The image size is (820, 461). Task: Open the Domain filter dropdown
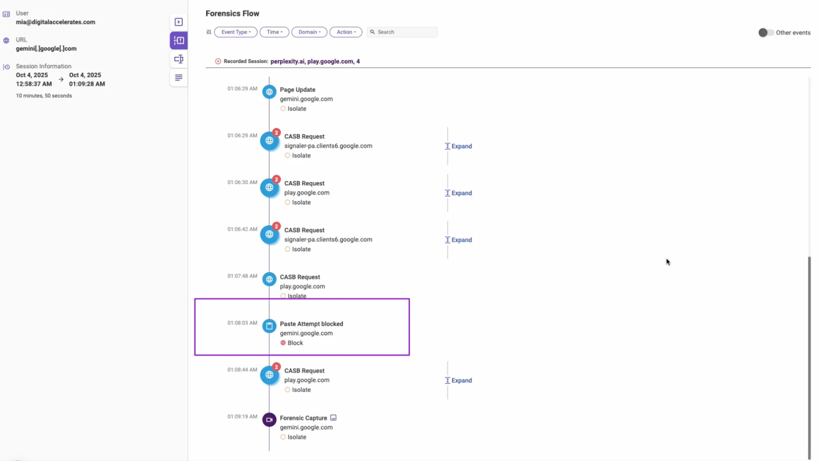[309, 32]
